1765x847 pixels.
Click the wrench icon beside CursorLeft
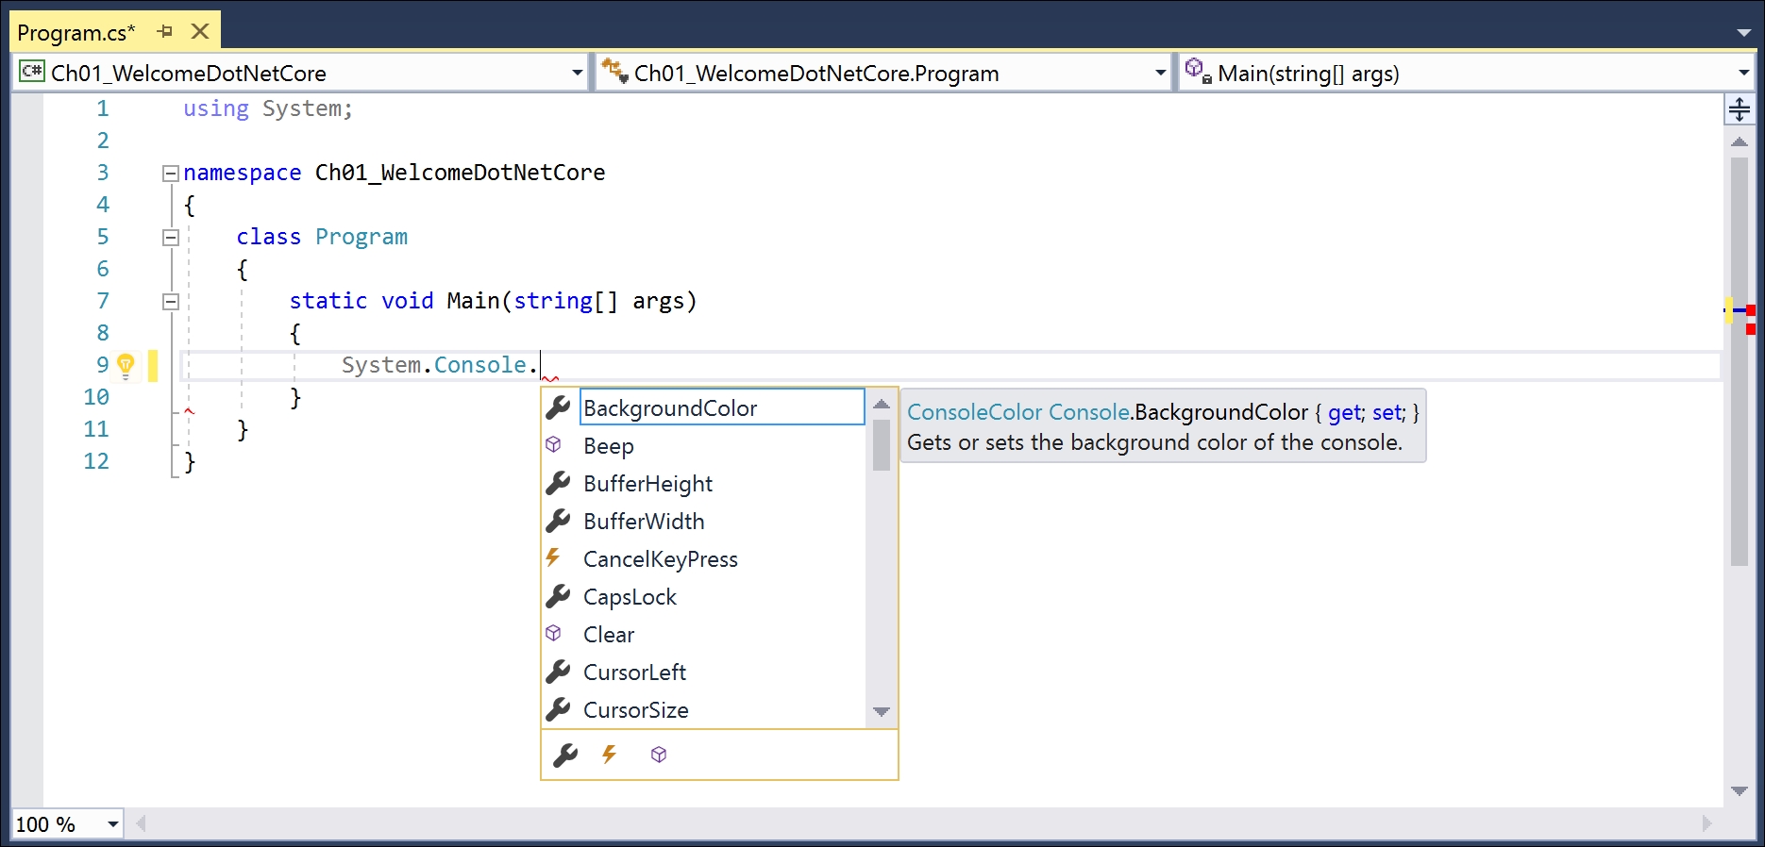pos(558,672)
